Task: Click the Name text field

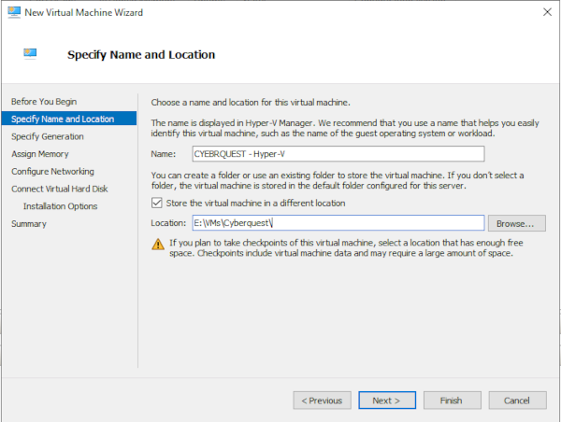Action: 338,154
